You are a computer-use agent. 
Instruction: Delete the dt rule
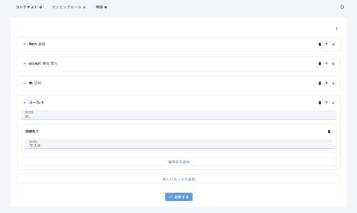pyautogui.click(x=319, y=83)
